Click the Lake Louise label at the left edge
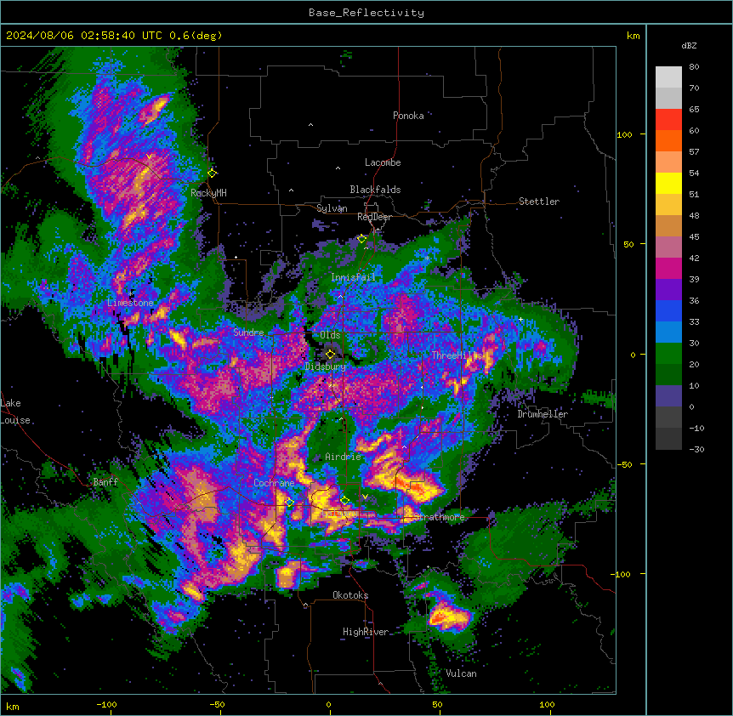 tap(15, 412)
